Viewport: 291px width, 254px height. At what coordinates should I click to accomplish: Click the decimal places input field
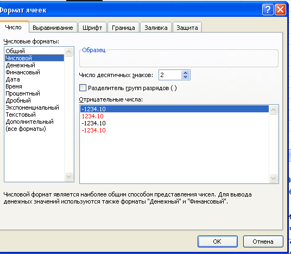coord(170,75)
